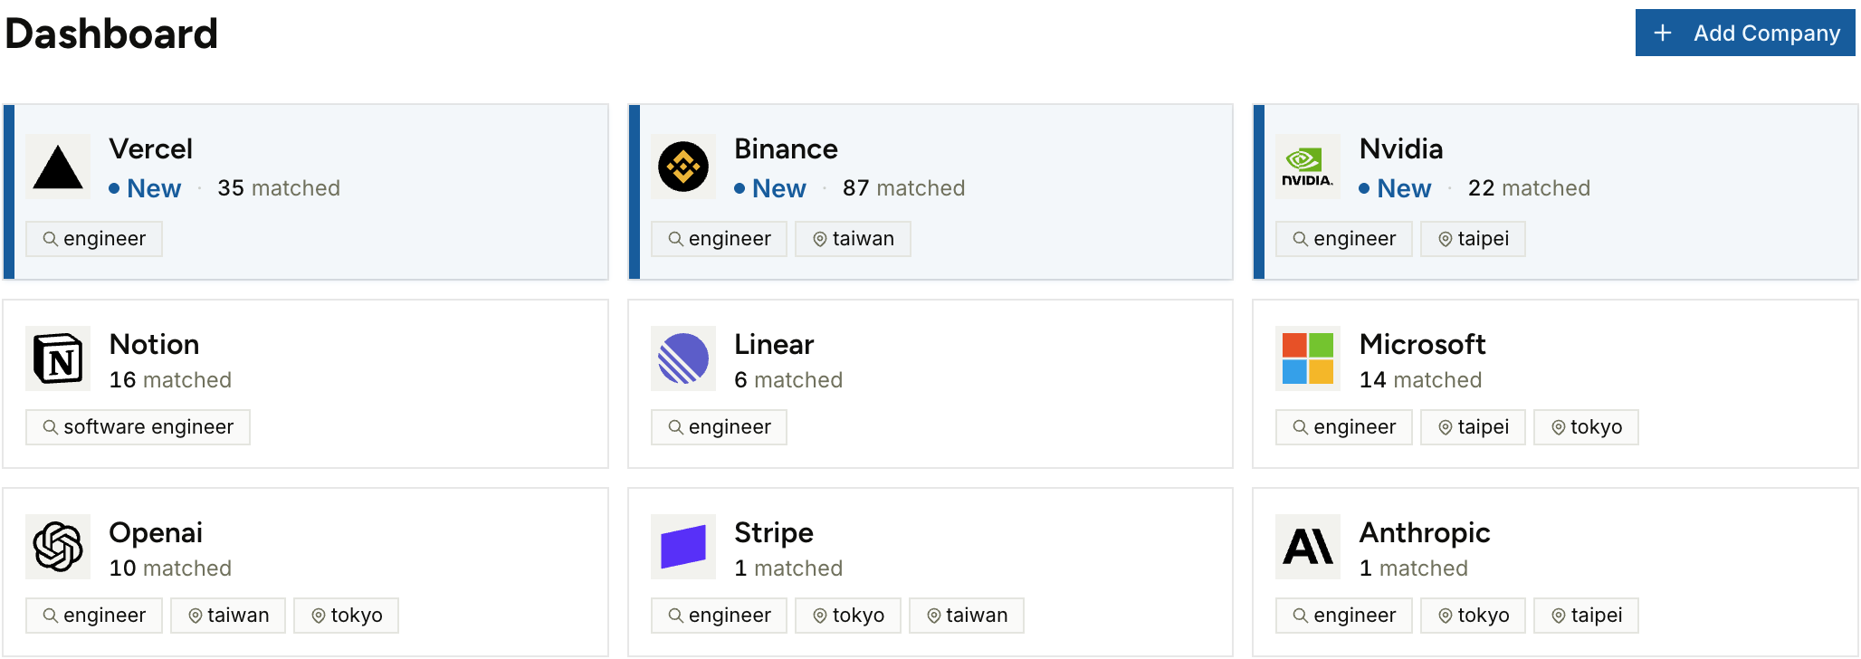The height and width of the screenshot is (659, 1861).
Task: Click the Stripe logo icon
Action: click(x=683, y=547)
